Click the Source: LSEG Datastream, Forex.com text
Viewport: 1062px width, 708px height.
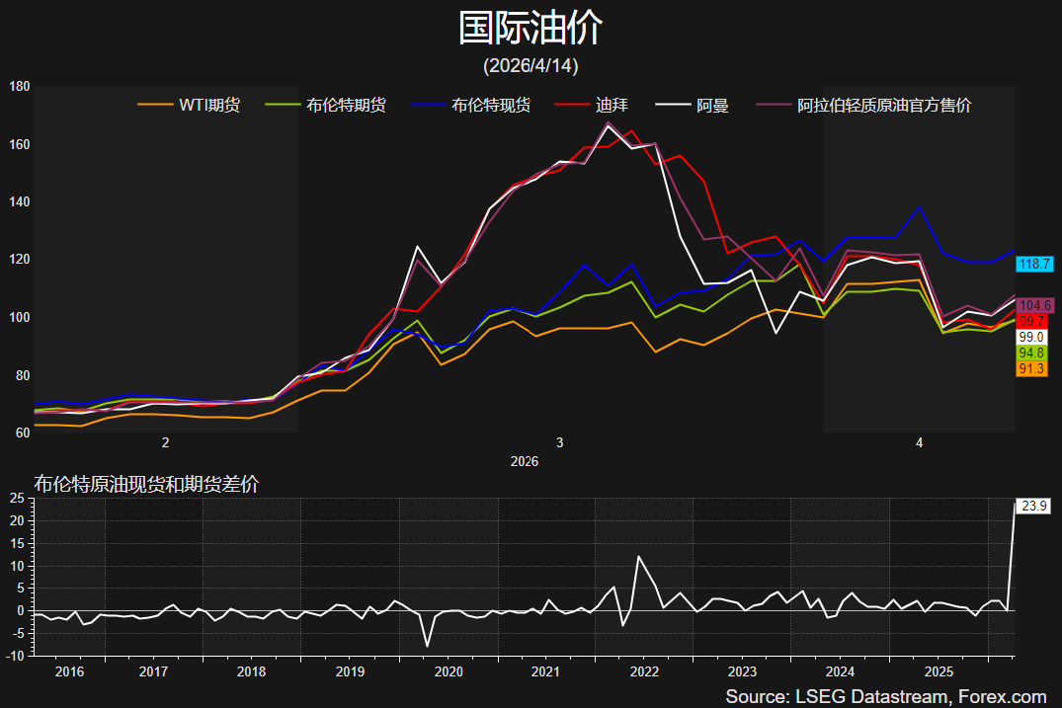pyautogui.click(x=885, y=696)
